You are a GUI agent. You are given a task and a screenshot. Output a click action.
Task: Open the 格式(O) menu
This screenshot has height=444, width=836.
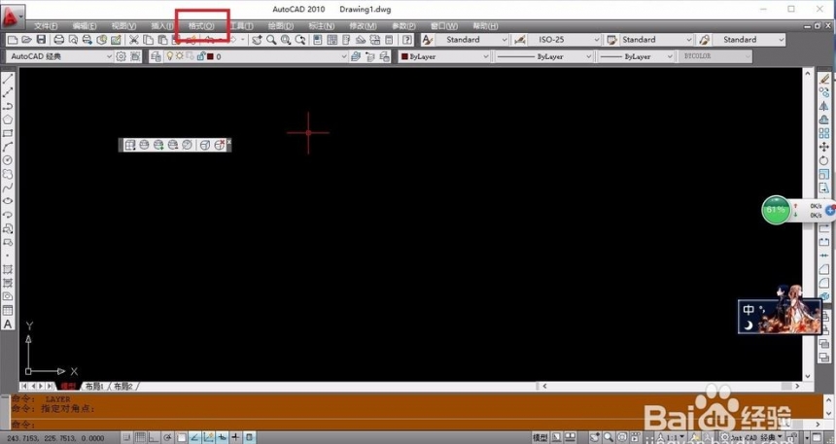pyautogui.click(x=201, y=25)
